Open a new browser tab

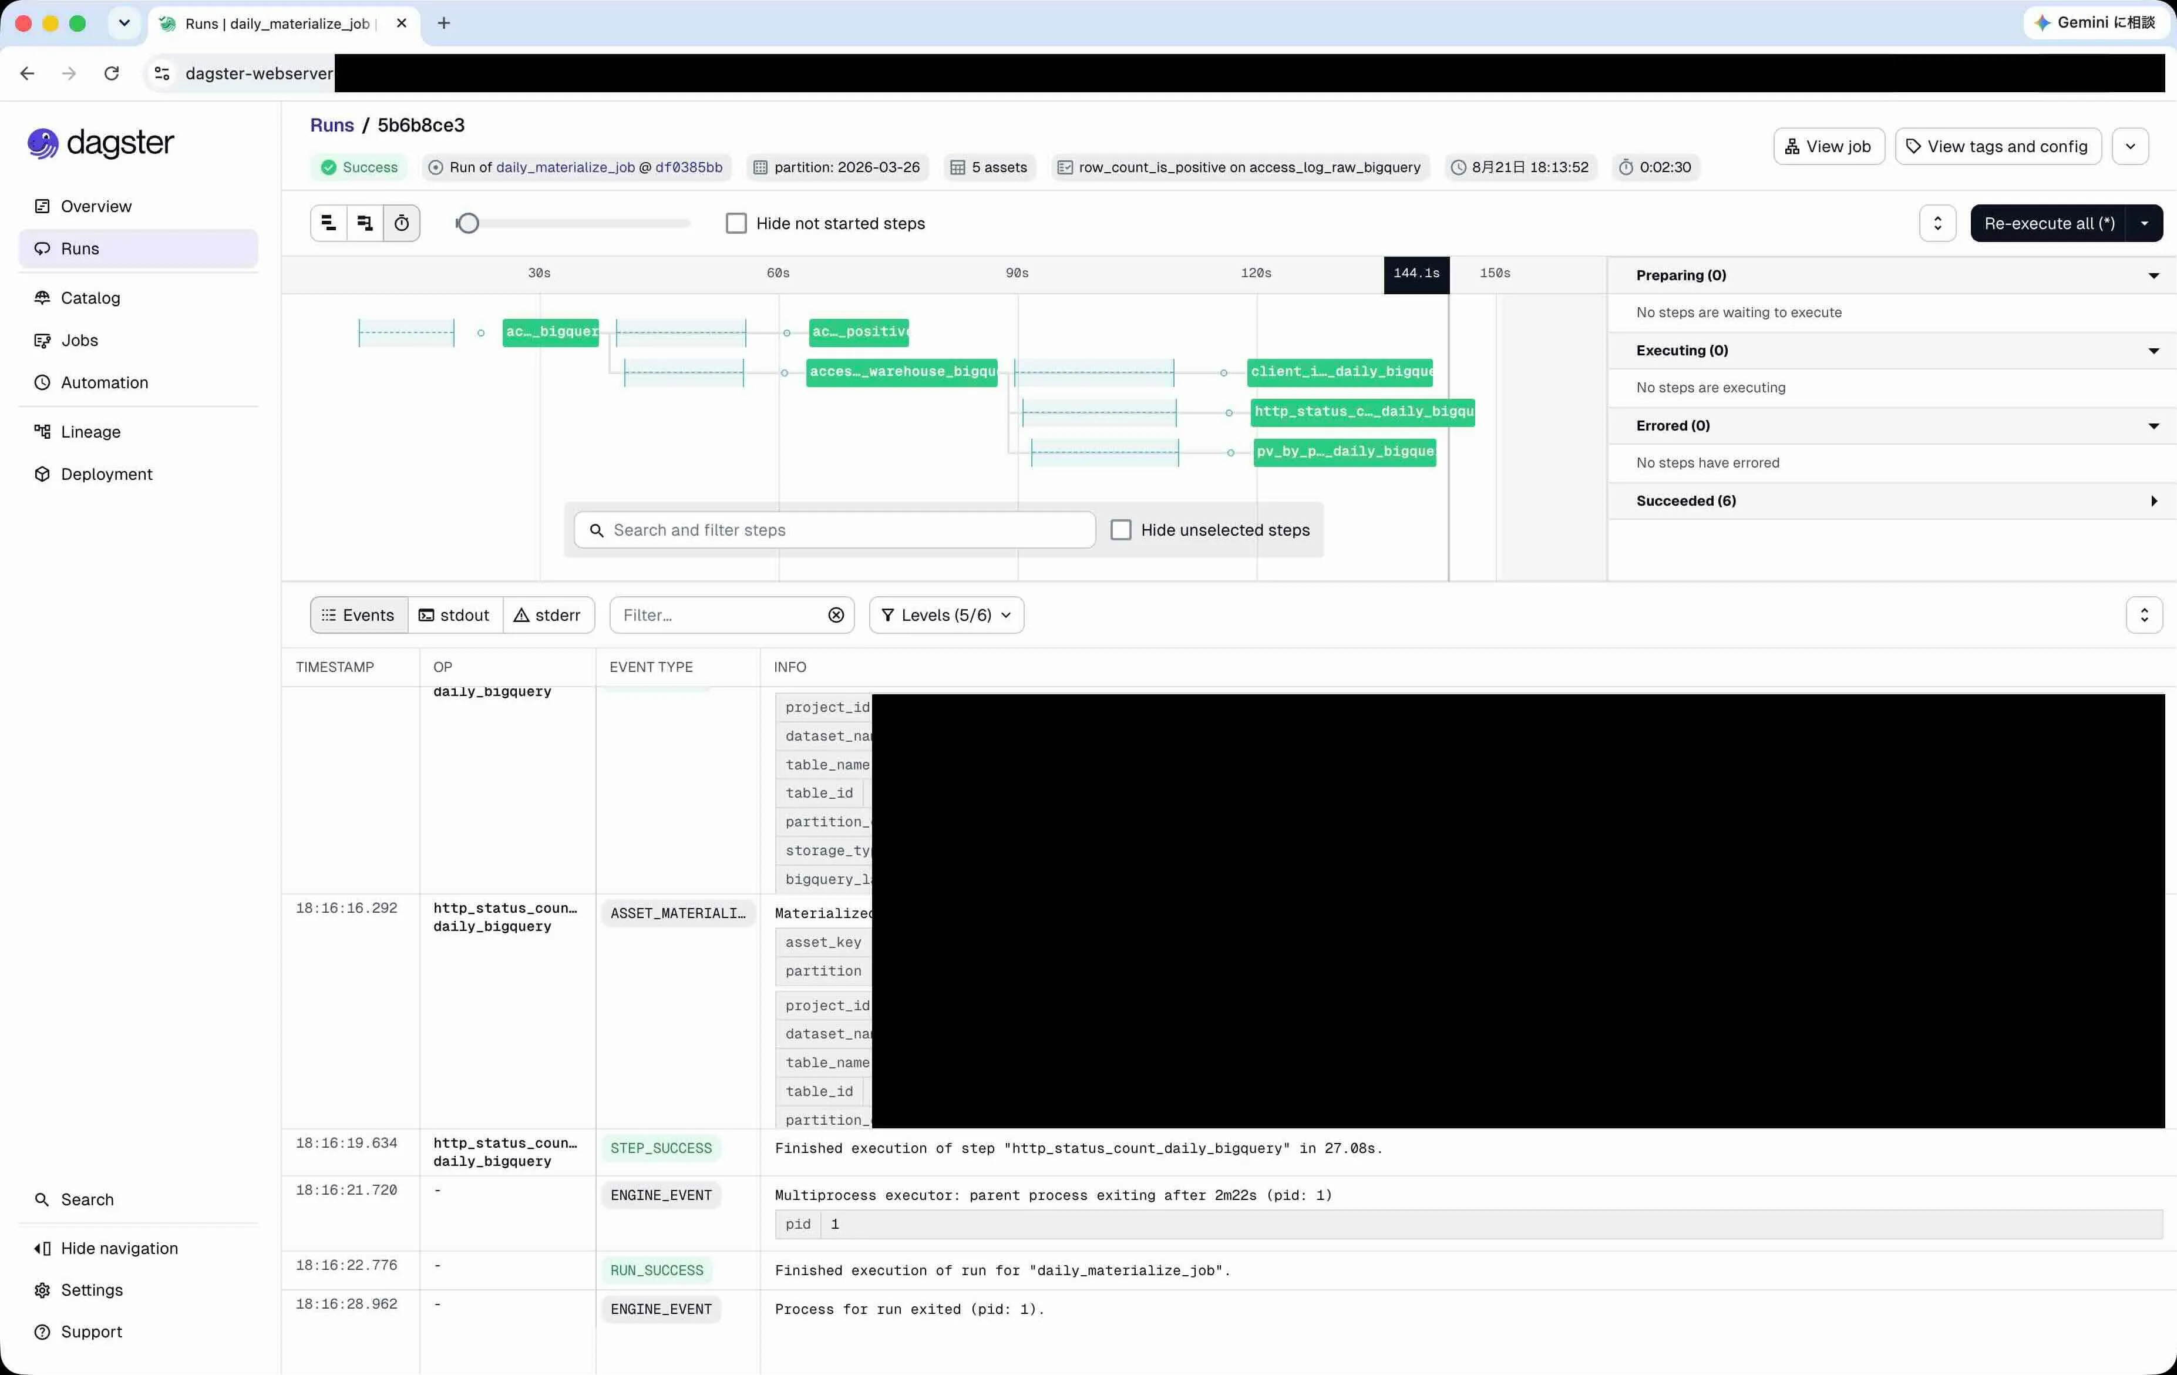pyautogui.click(x=444, y=23)
